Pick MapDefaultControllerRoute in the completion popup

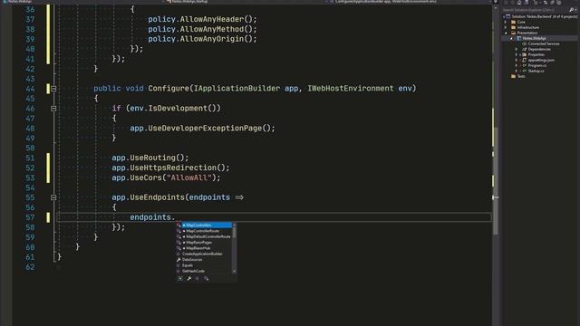coord(204,236)
